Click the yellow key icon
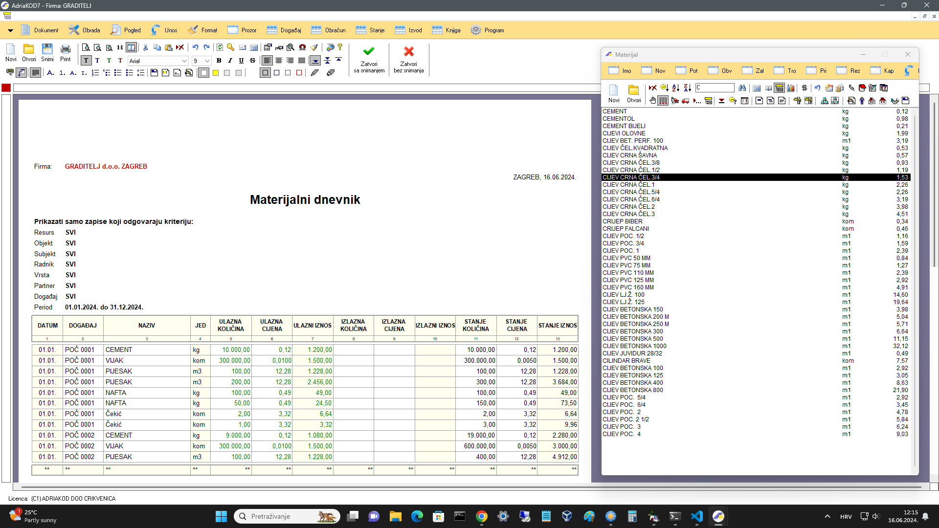Screen dimensions: 939x528 [x=230, y=47]
